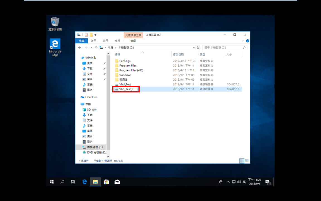Go up one folder level arrow

coord(96,47)
